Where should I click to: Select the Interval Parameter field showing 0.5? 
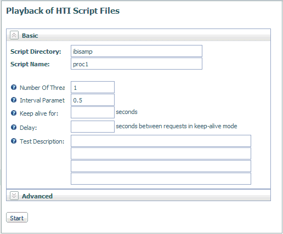pyautogui.click(x=93, y=100)
